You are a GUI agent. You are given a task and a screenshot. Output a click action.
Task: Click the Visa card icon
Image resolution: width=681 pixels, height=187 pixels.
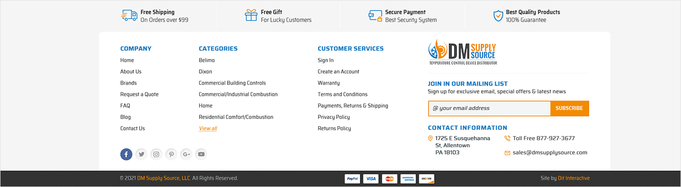(371, 178)
